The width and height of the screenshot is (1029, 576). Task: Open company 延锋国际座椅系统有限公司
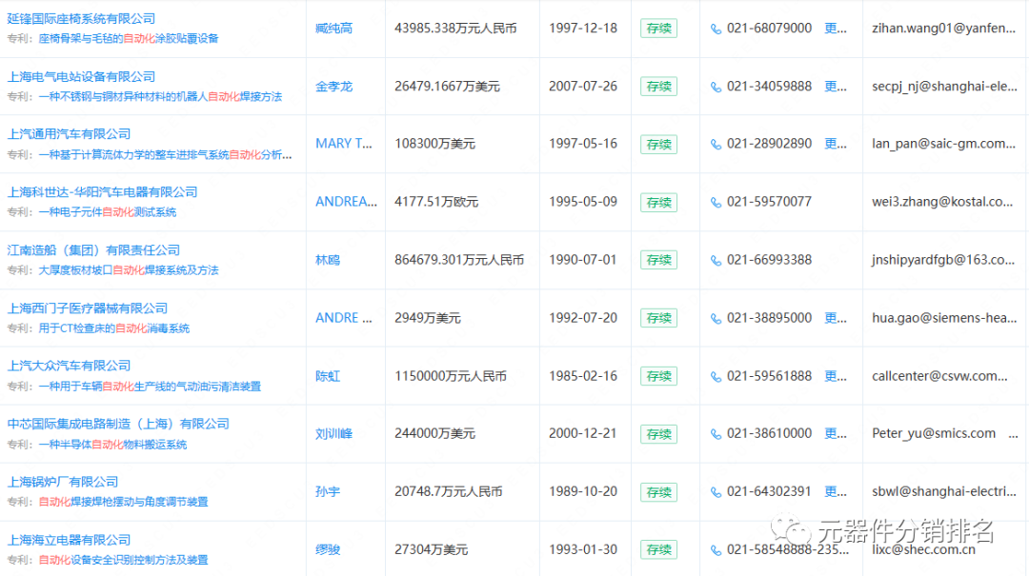coord(81,18)
